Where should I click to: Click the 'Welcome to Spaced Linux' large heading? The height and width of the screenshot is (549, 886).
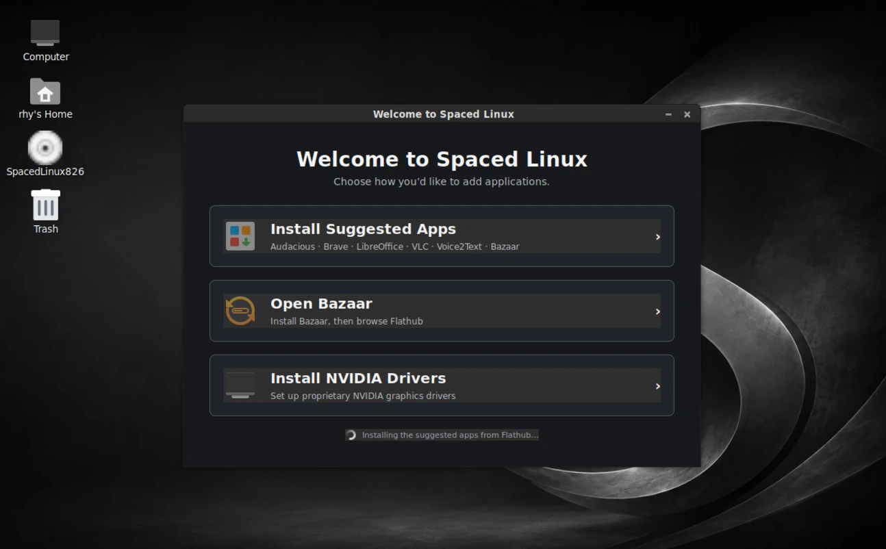pos(442,159)
